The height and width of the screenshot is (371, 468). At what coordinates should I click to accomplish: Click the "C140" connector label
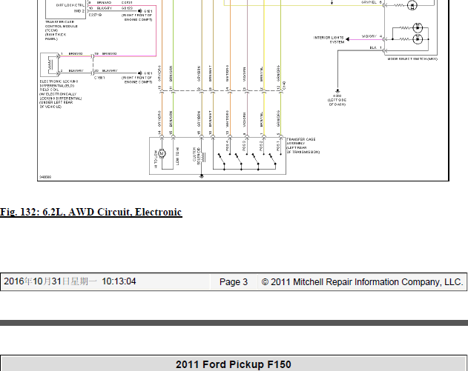tap(284, 85)
